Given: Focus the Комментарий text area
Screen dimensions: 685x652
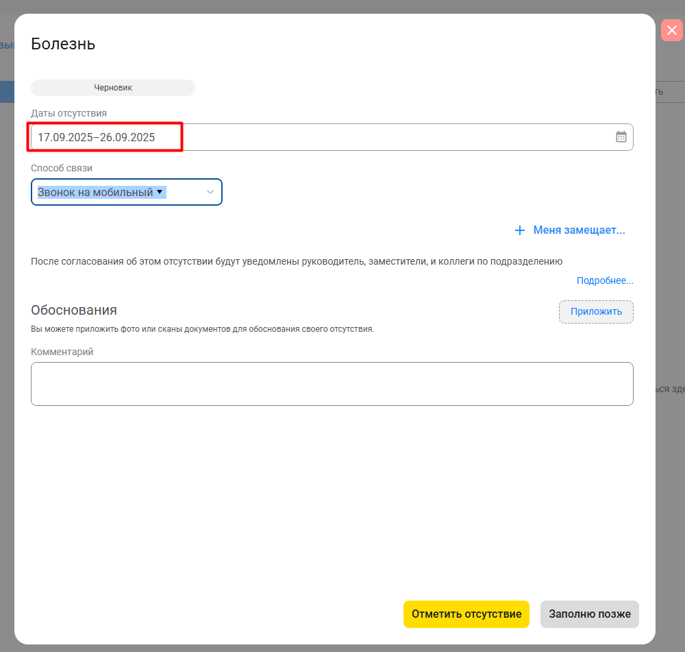Looking at the screenshot, I should pos(332,384).
